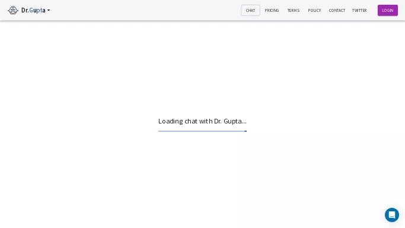
Task: Click the Dr. Gupta robot logo icon
Action: pos(13,10)
